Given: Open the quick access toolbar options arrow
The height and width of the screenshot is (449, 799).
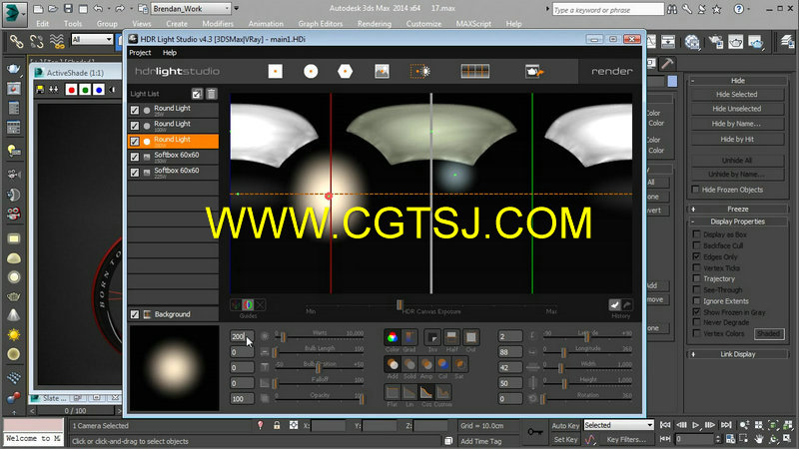Looking at the screenshot, I should [237, 9].
